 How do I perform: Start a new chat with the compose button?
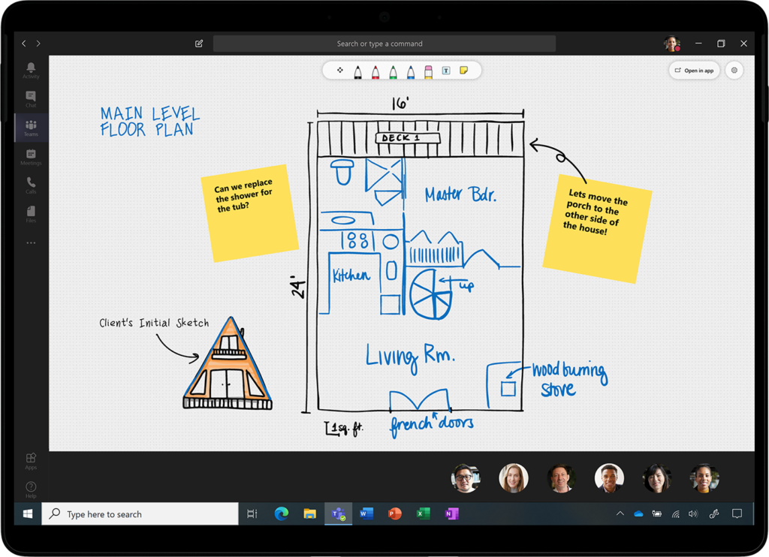tap(198, 44)
